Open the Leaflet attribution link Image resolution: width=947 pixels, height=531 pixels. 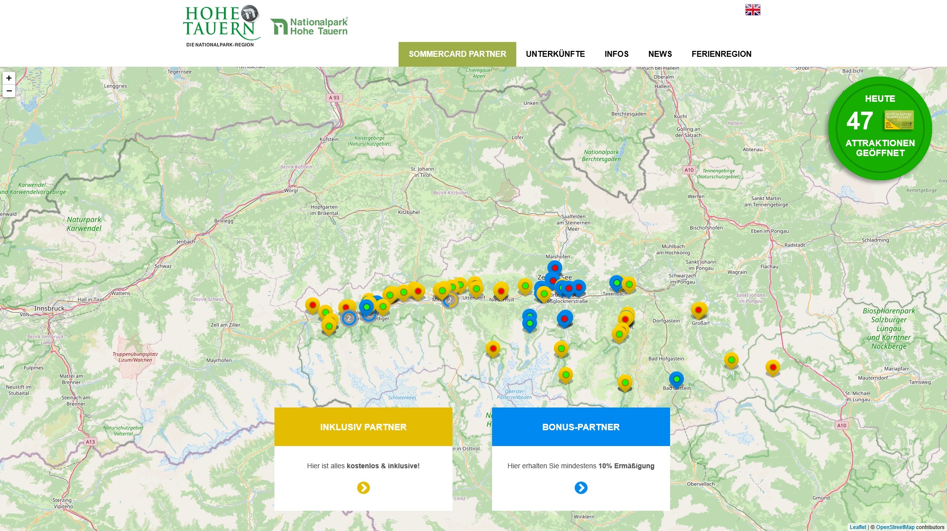(858, 527)
